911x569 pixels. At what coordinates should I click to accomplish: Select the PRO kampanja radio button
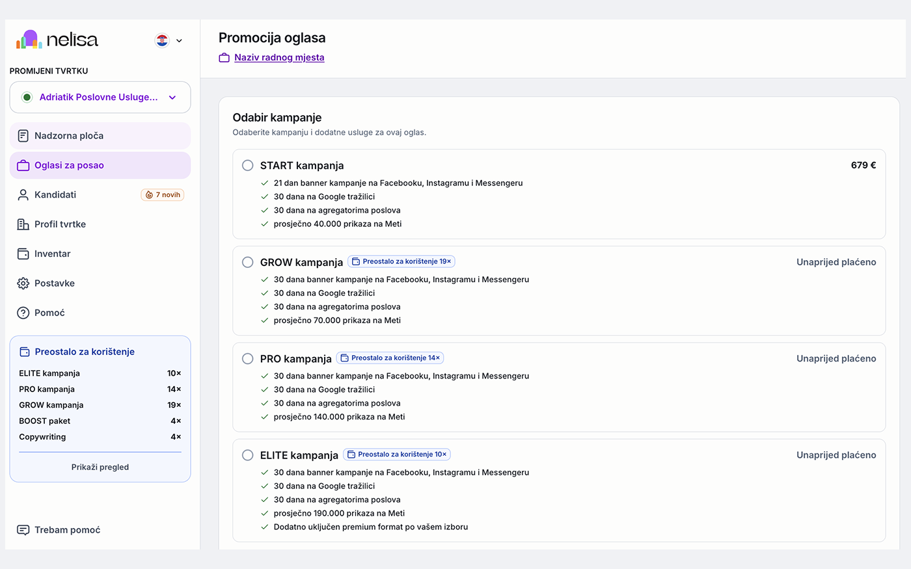(x=248, y=358)
